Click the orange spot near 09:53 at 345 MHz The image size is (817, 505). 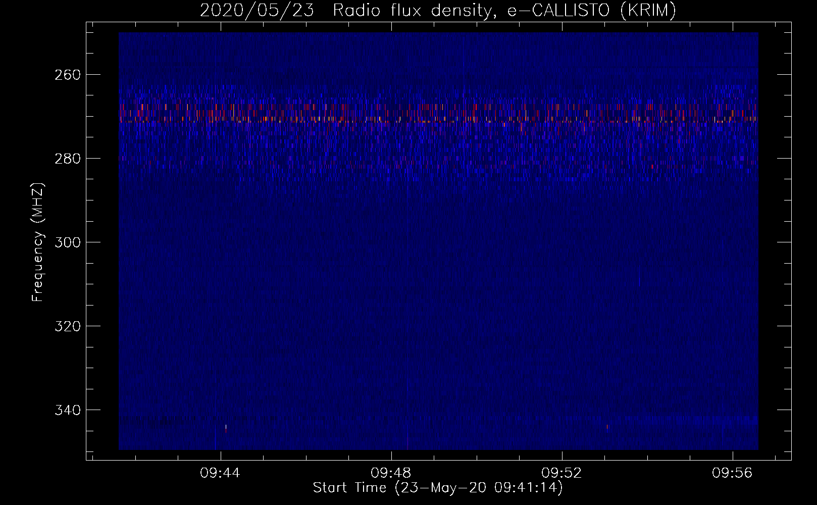[607, 428]
